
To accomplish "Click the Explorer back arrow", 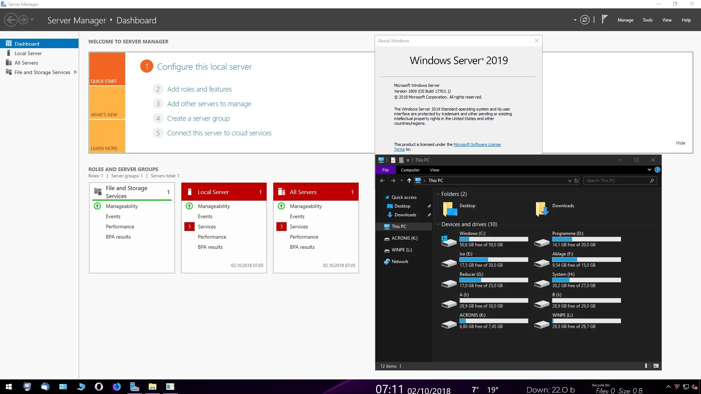I will click(x=382, y=181).
